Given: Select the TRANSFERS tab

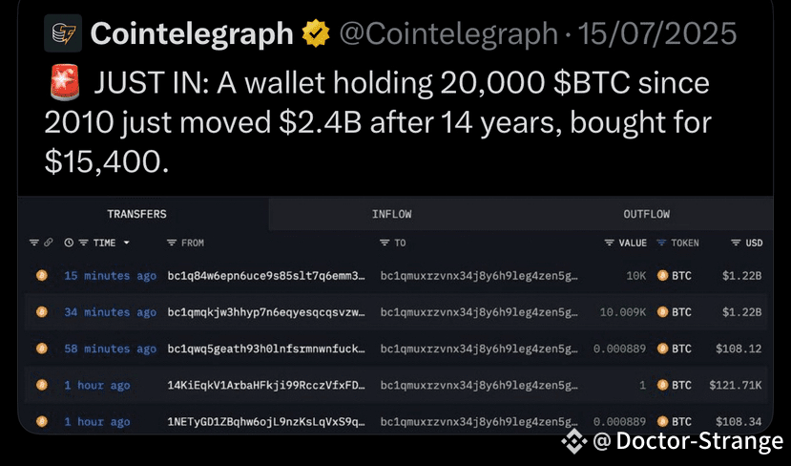Looking at the screenshot, I should point(136,214).
